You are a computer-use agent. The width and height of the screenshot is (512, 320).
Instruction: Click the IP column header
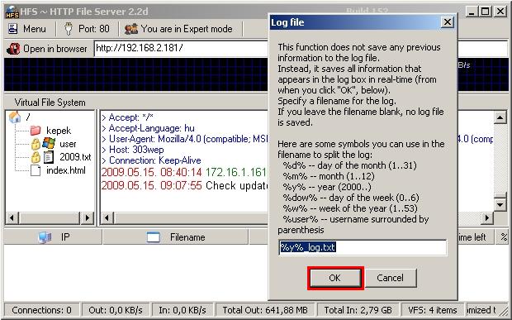pos(54,237)
